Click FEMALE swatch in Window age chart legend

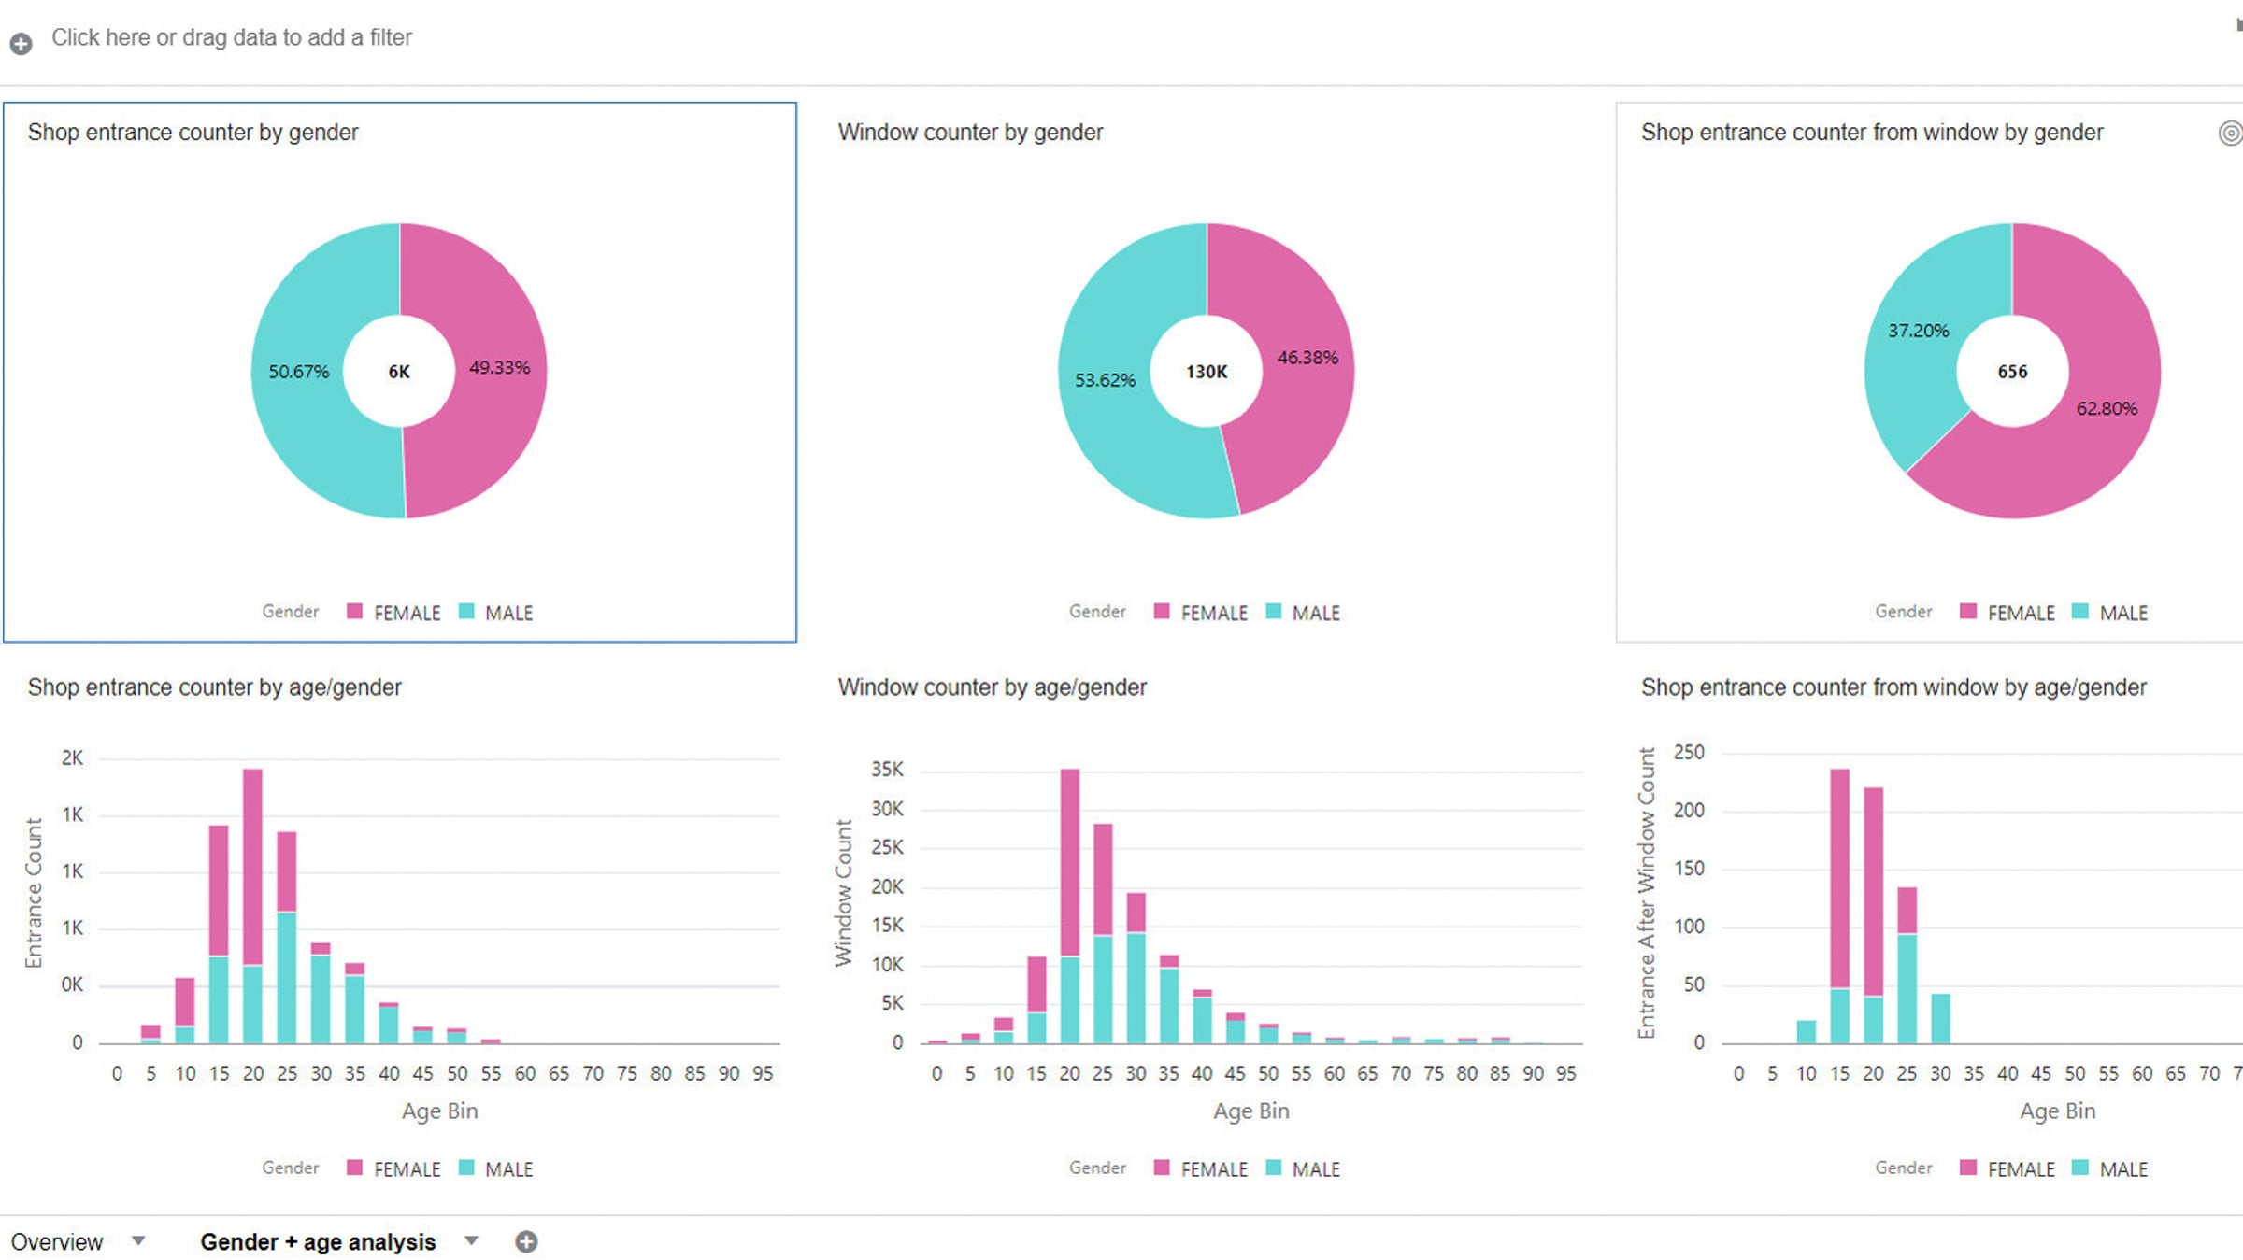coord(1162,1168)
